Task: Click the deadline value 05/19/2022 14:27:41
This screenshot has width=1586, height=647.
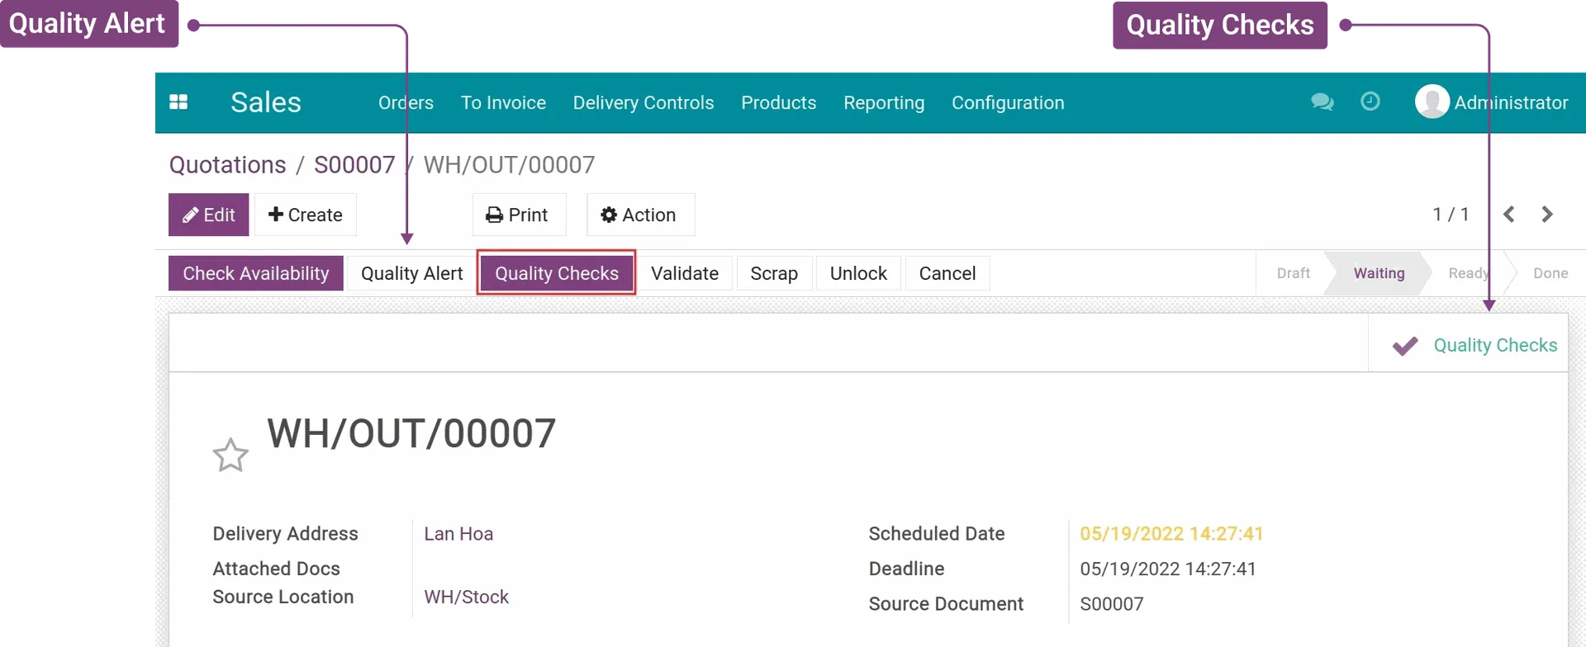Action: point(1168,569)
